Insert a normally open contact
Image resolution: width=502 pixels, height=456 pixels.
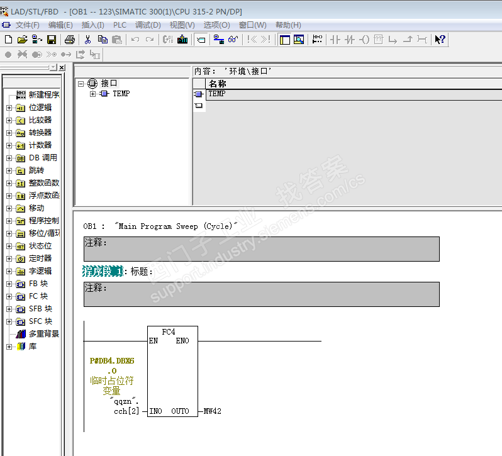pyautogui.click(x=335, y=40)
